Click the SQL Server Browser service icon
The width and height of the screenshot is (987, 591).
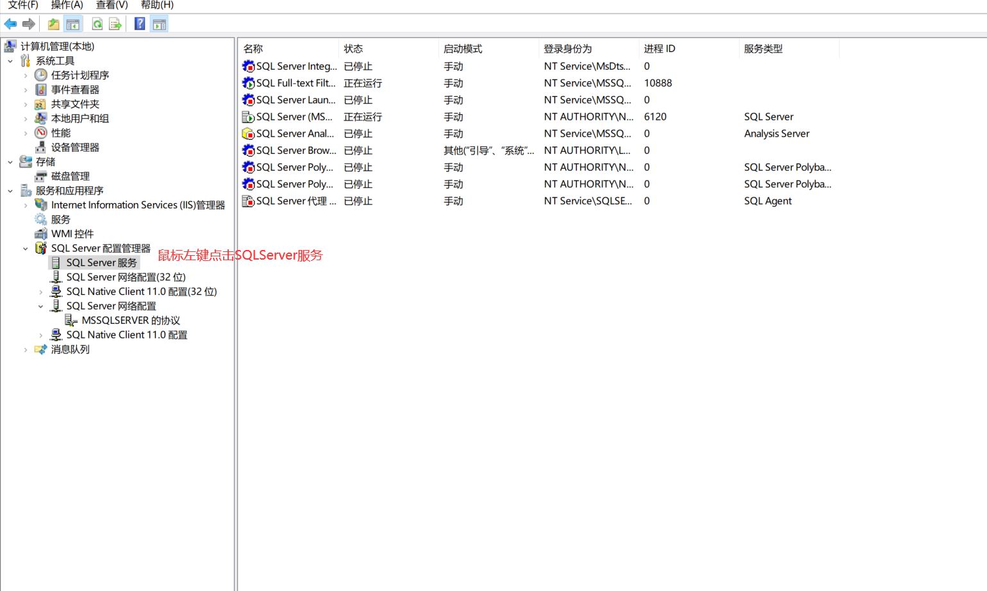pos(248,151)
